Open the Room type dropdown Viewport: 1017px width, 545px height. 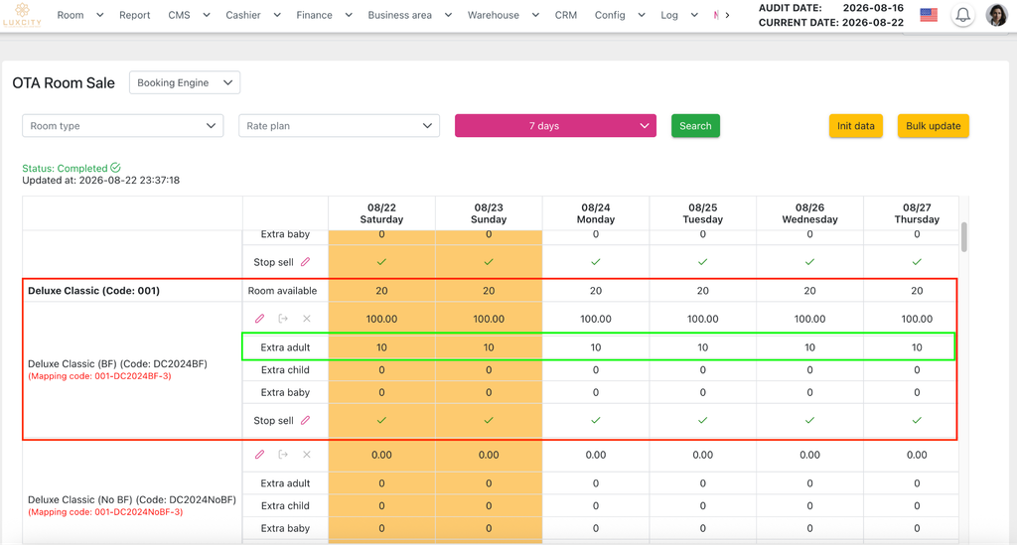click(122, 126)
